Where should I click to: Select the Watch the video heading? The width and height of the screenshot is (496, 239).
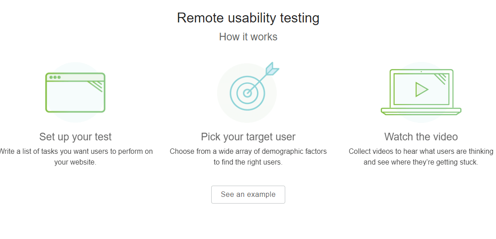click(x=421, y=137)
